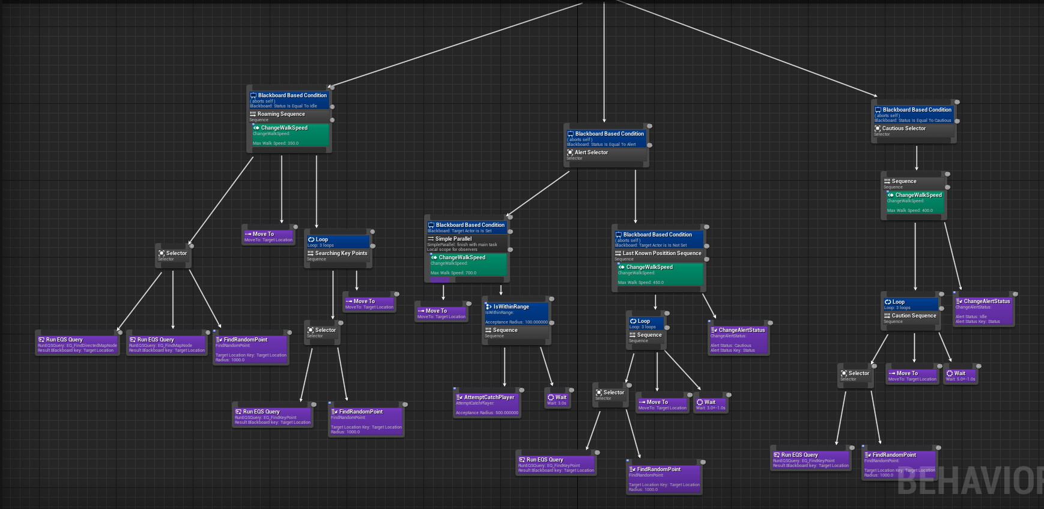
Task: Click the EQ_FindDirectedMapNode Run EQS Query node
Action: 77,344
